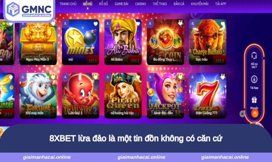Click the orange scroll-to-top arrow button
The width and height of the screenshot is (272, 162).
(x=255, y=113)
